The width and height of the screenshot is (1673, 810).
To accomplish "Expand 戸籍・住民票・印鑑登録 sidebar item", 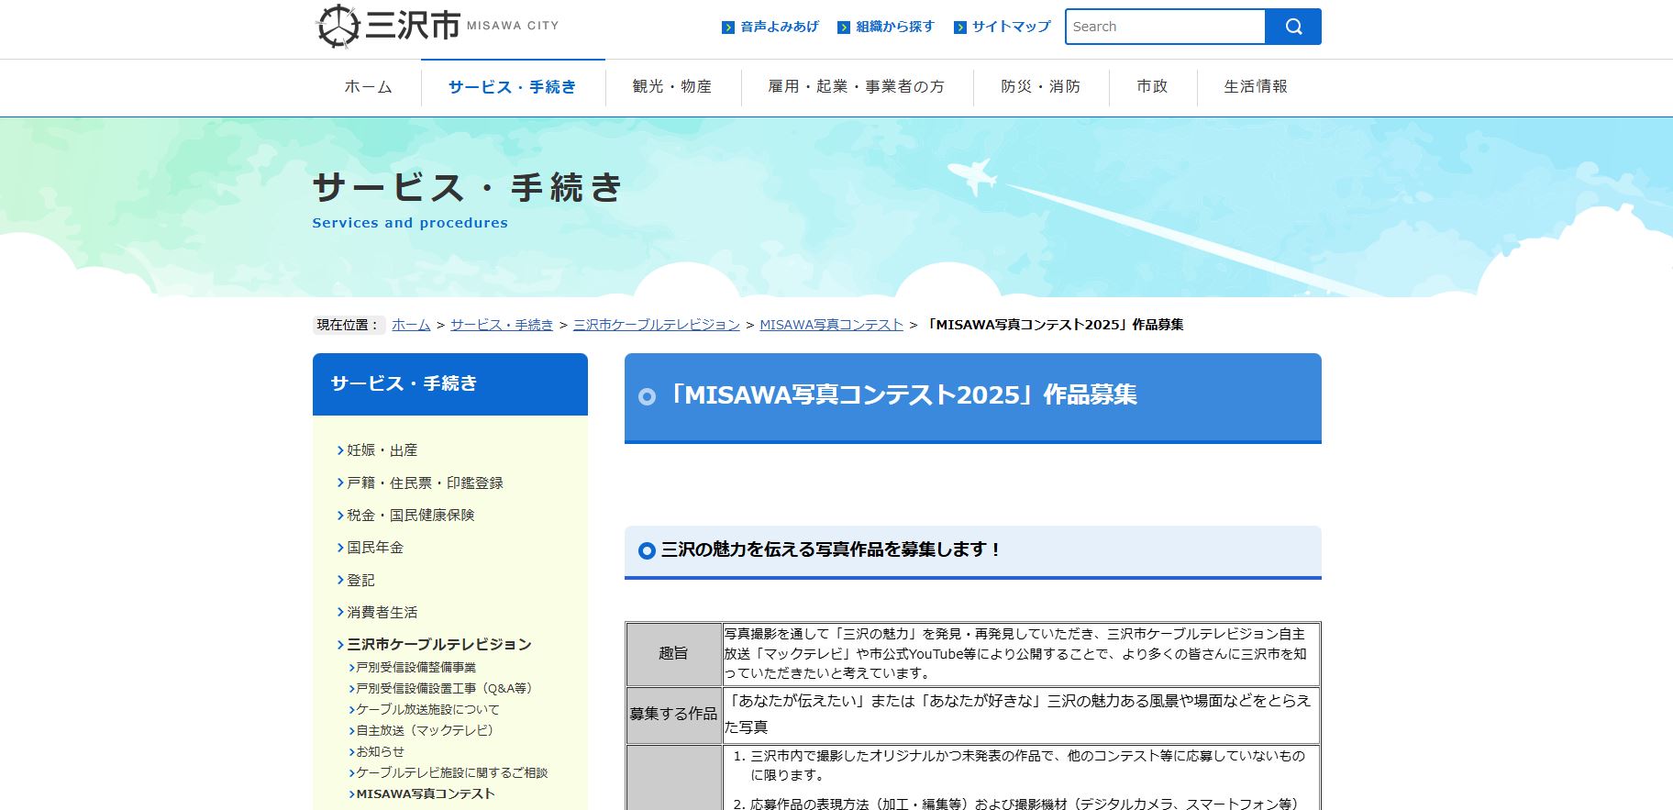I will (x=425, y=483).
